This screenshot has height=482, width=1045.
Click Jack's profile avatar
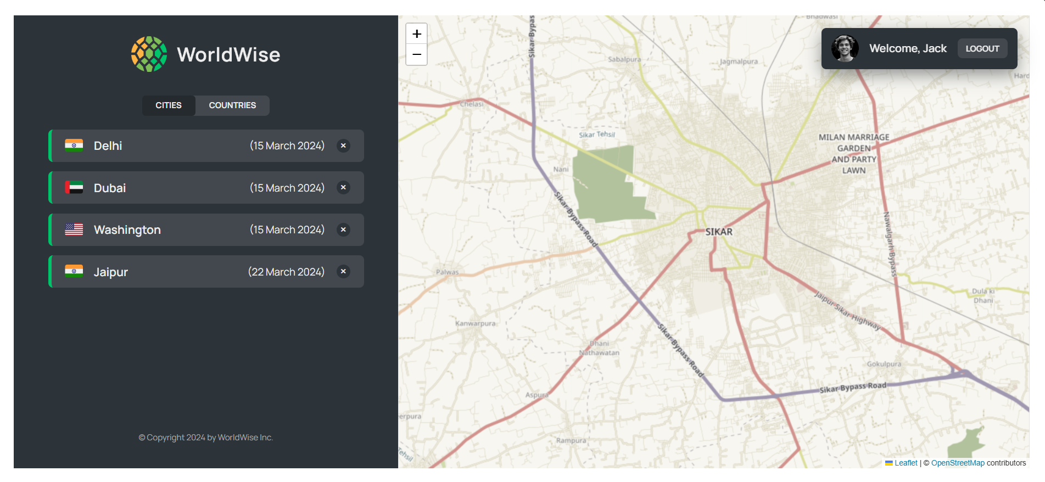click(845, 48)
